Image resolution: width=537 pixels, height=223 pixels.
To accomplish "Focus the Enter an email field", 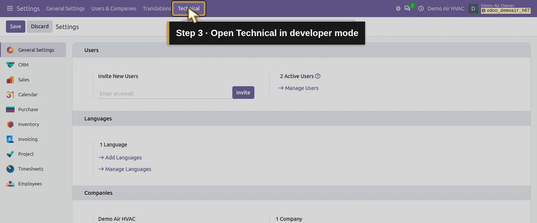I will [x=165, y=93].
